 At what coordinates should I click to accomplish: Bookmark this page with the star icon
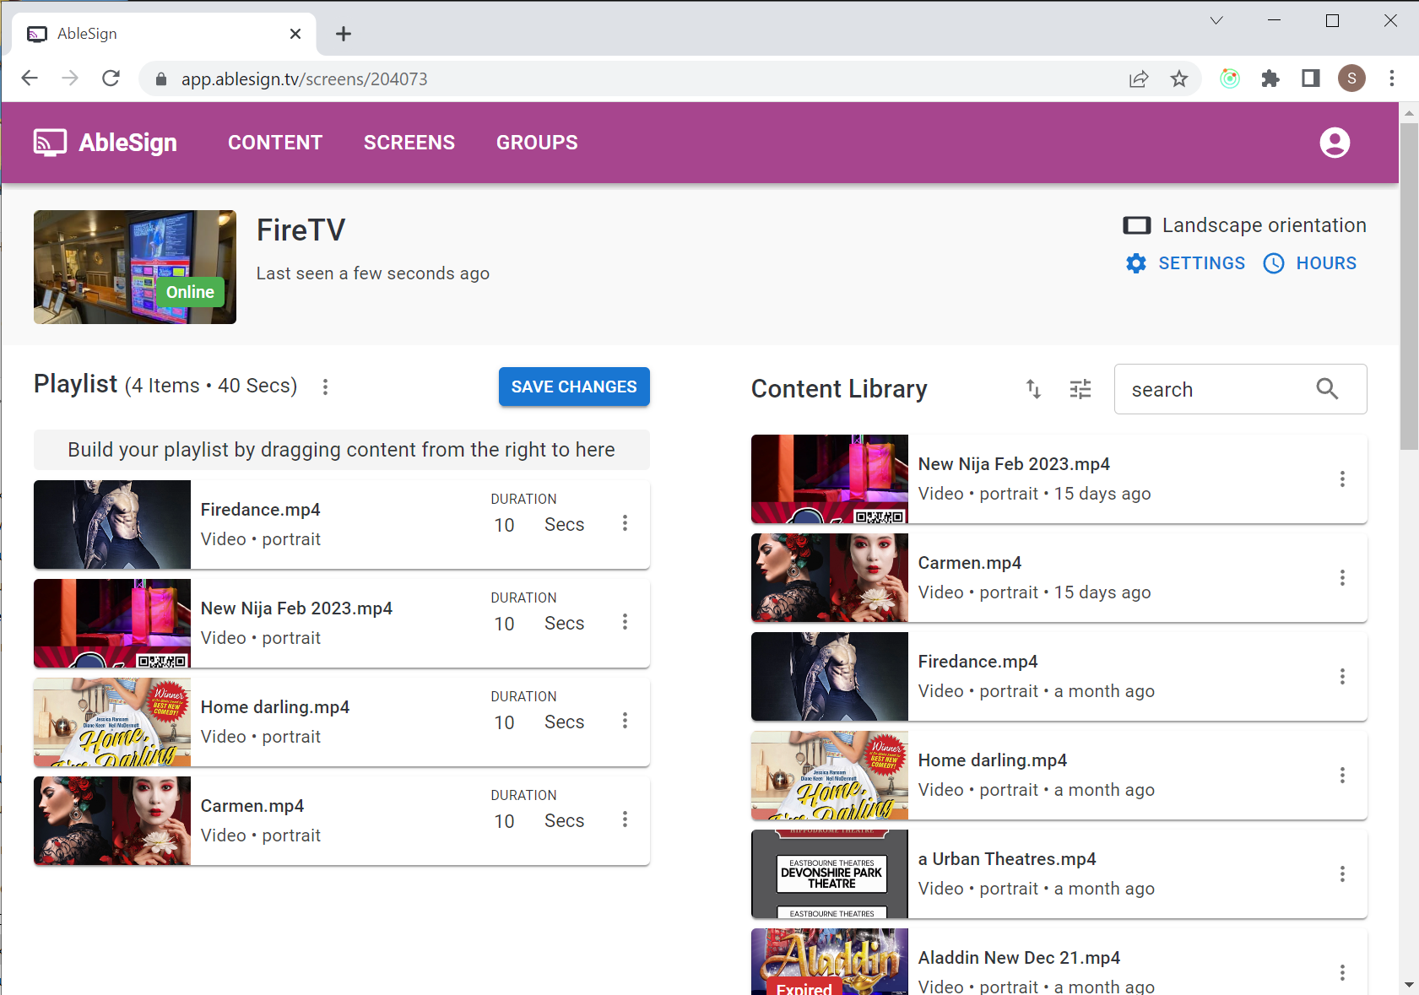1179,79
